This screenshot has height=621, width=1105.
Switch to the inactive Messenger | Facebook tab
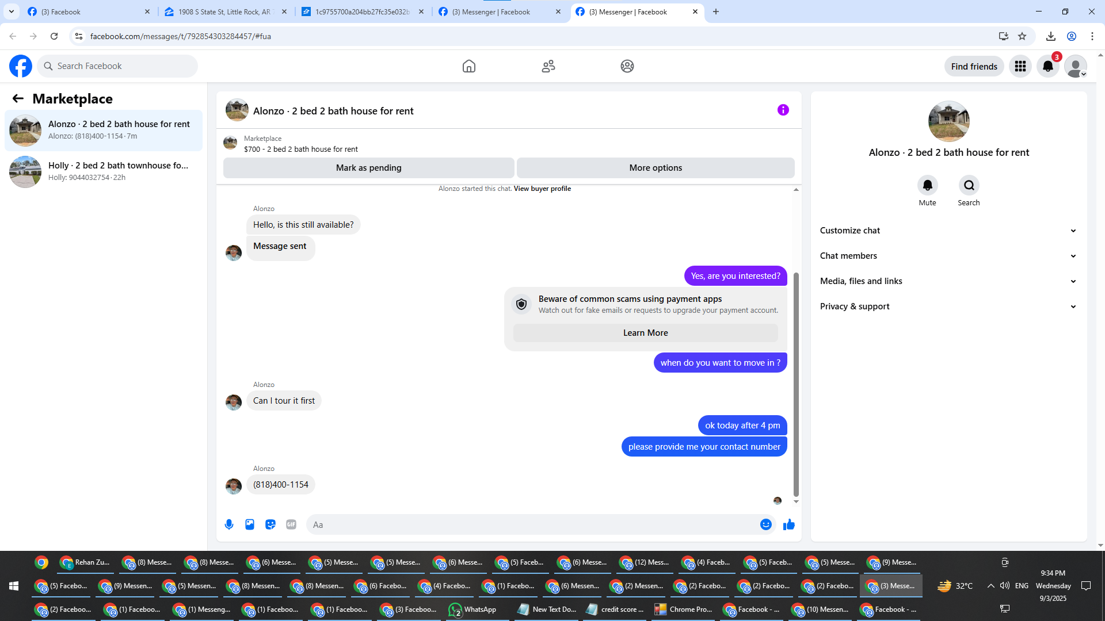click(x=499, y=11)
